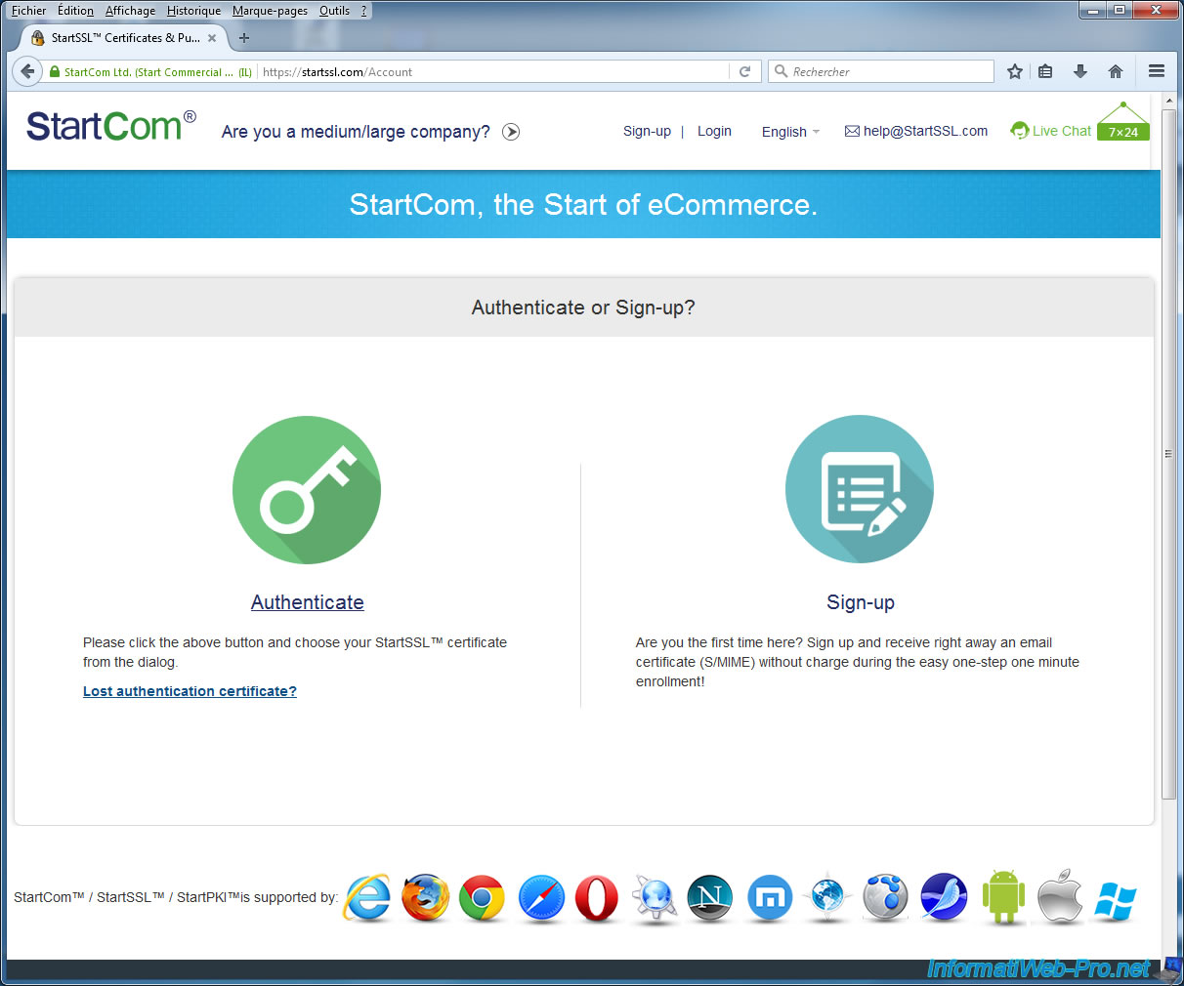
Task: Click the Internet Explorer browser icon
Action: point(368,898)
